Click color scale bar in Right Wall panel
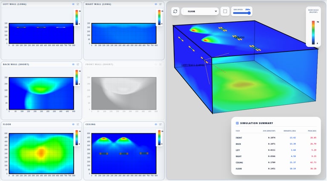 [159, 17]
